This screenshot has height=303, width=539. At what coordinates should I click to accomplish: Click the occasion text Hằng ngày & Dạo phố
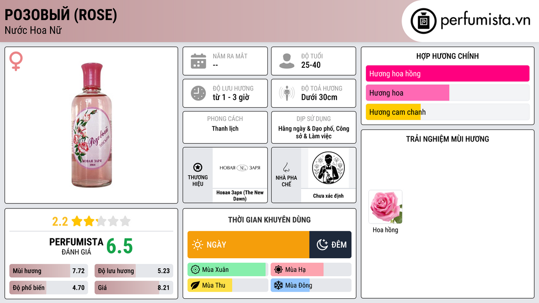306,128
